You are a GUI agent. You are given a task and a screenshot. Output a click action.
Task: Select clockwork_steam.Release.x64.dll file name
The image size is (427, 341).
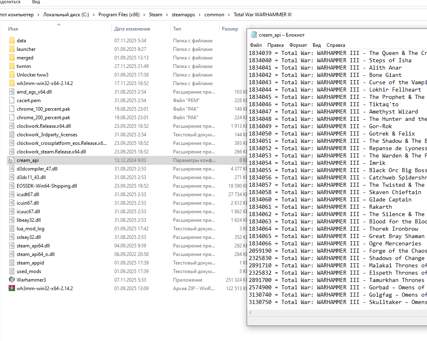click(x=51, y=152)
